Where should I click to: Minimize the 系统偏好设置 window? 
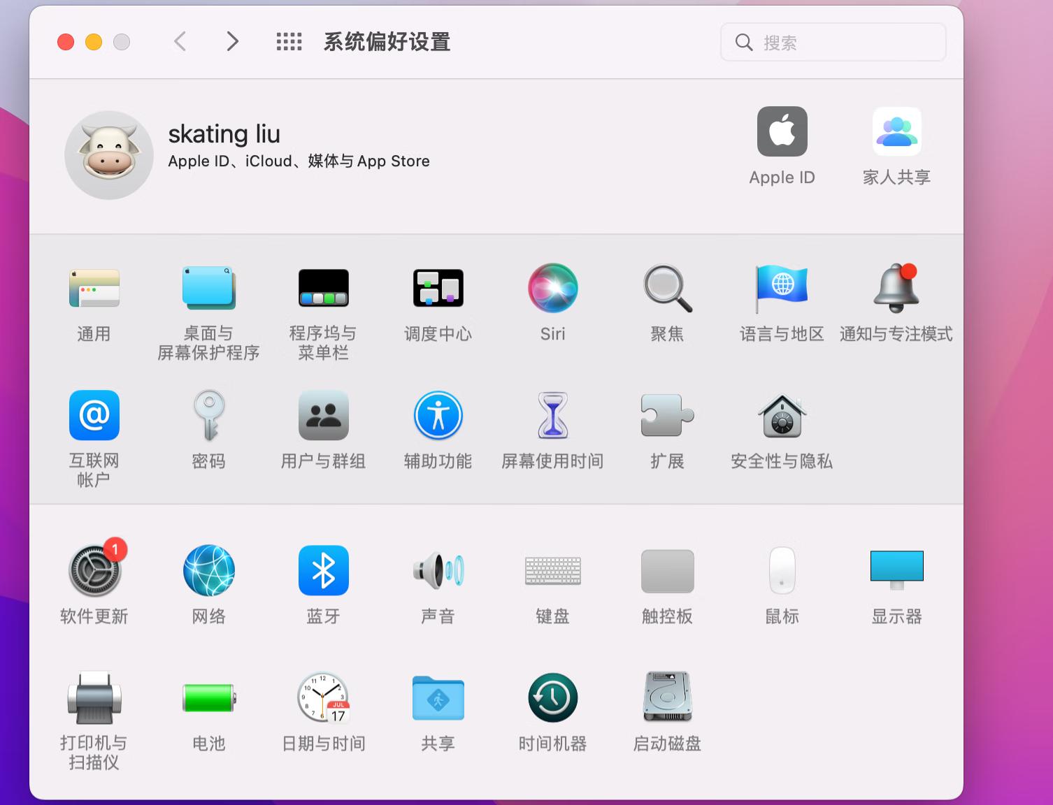(94, 42)
